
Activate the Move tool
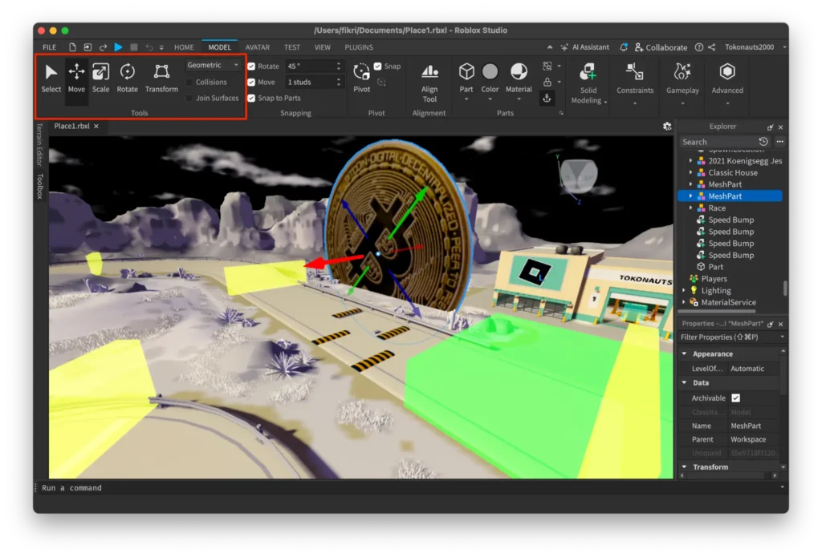76,79
